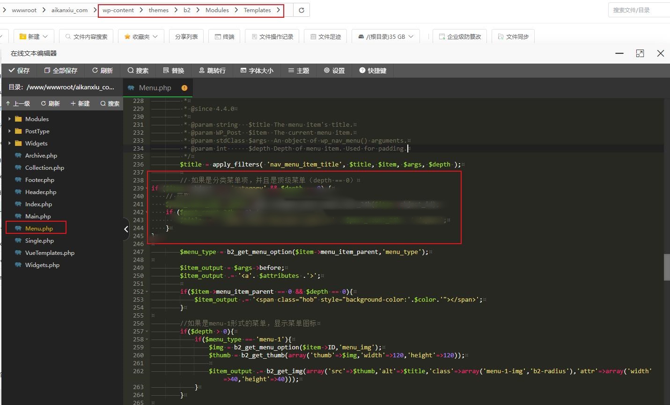Image resolution: width=670 pixels, height=405 pixels.
Task: Click the 目录 path label in sidebar
Action: 61,87
